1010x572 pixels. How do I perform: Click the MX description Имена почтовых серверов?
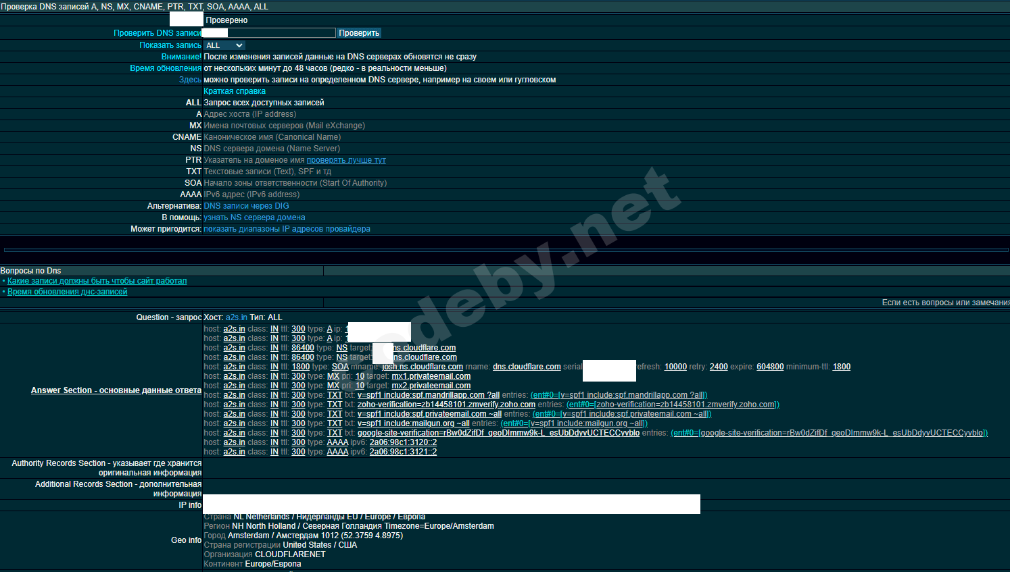(284, 126)
